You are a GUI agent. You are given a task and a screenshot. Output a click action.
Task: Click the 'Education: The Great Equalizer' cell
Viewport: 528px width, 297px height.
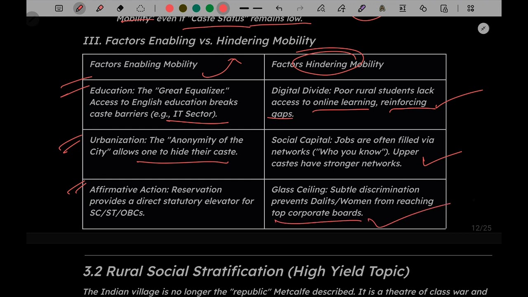point(173,104)
